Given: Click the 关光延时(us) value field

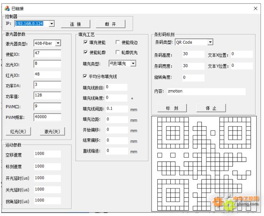Looking at the screenshot, I should point(47,190).
